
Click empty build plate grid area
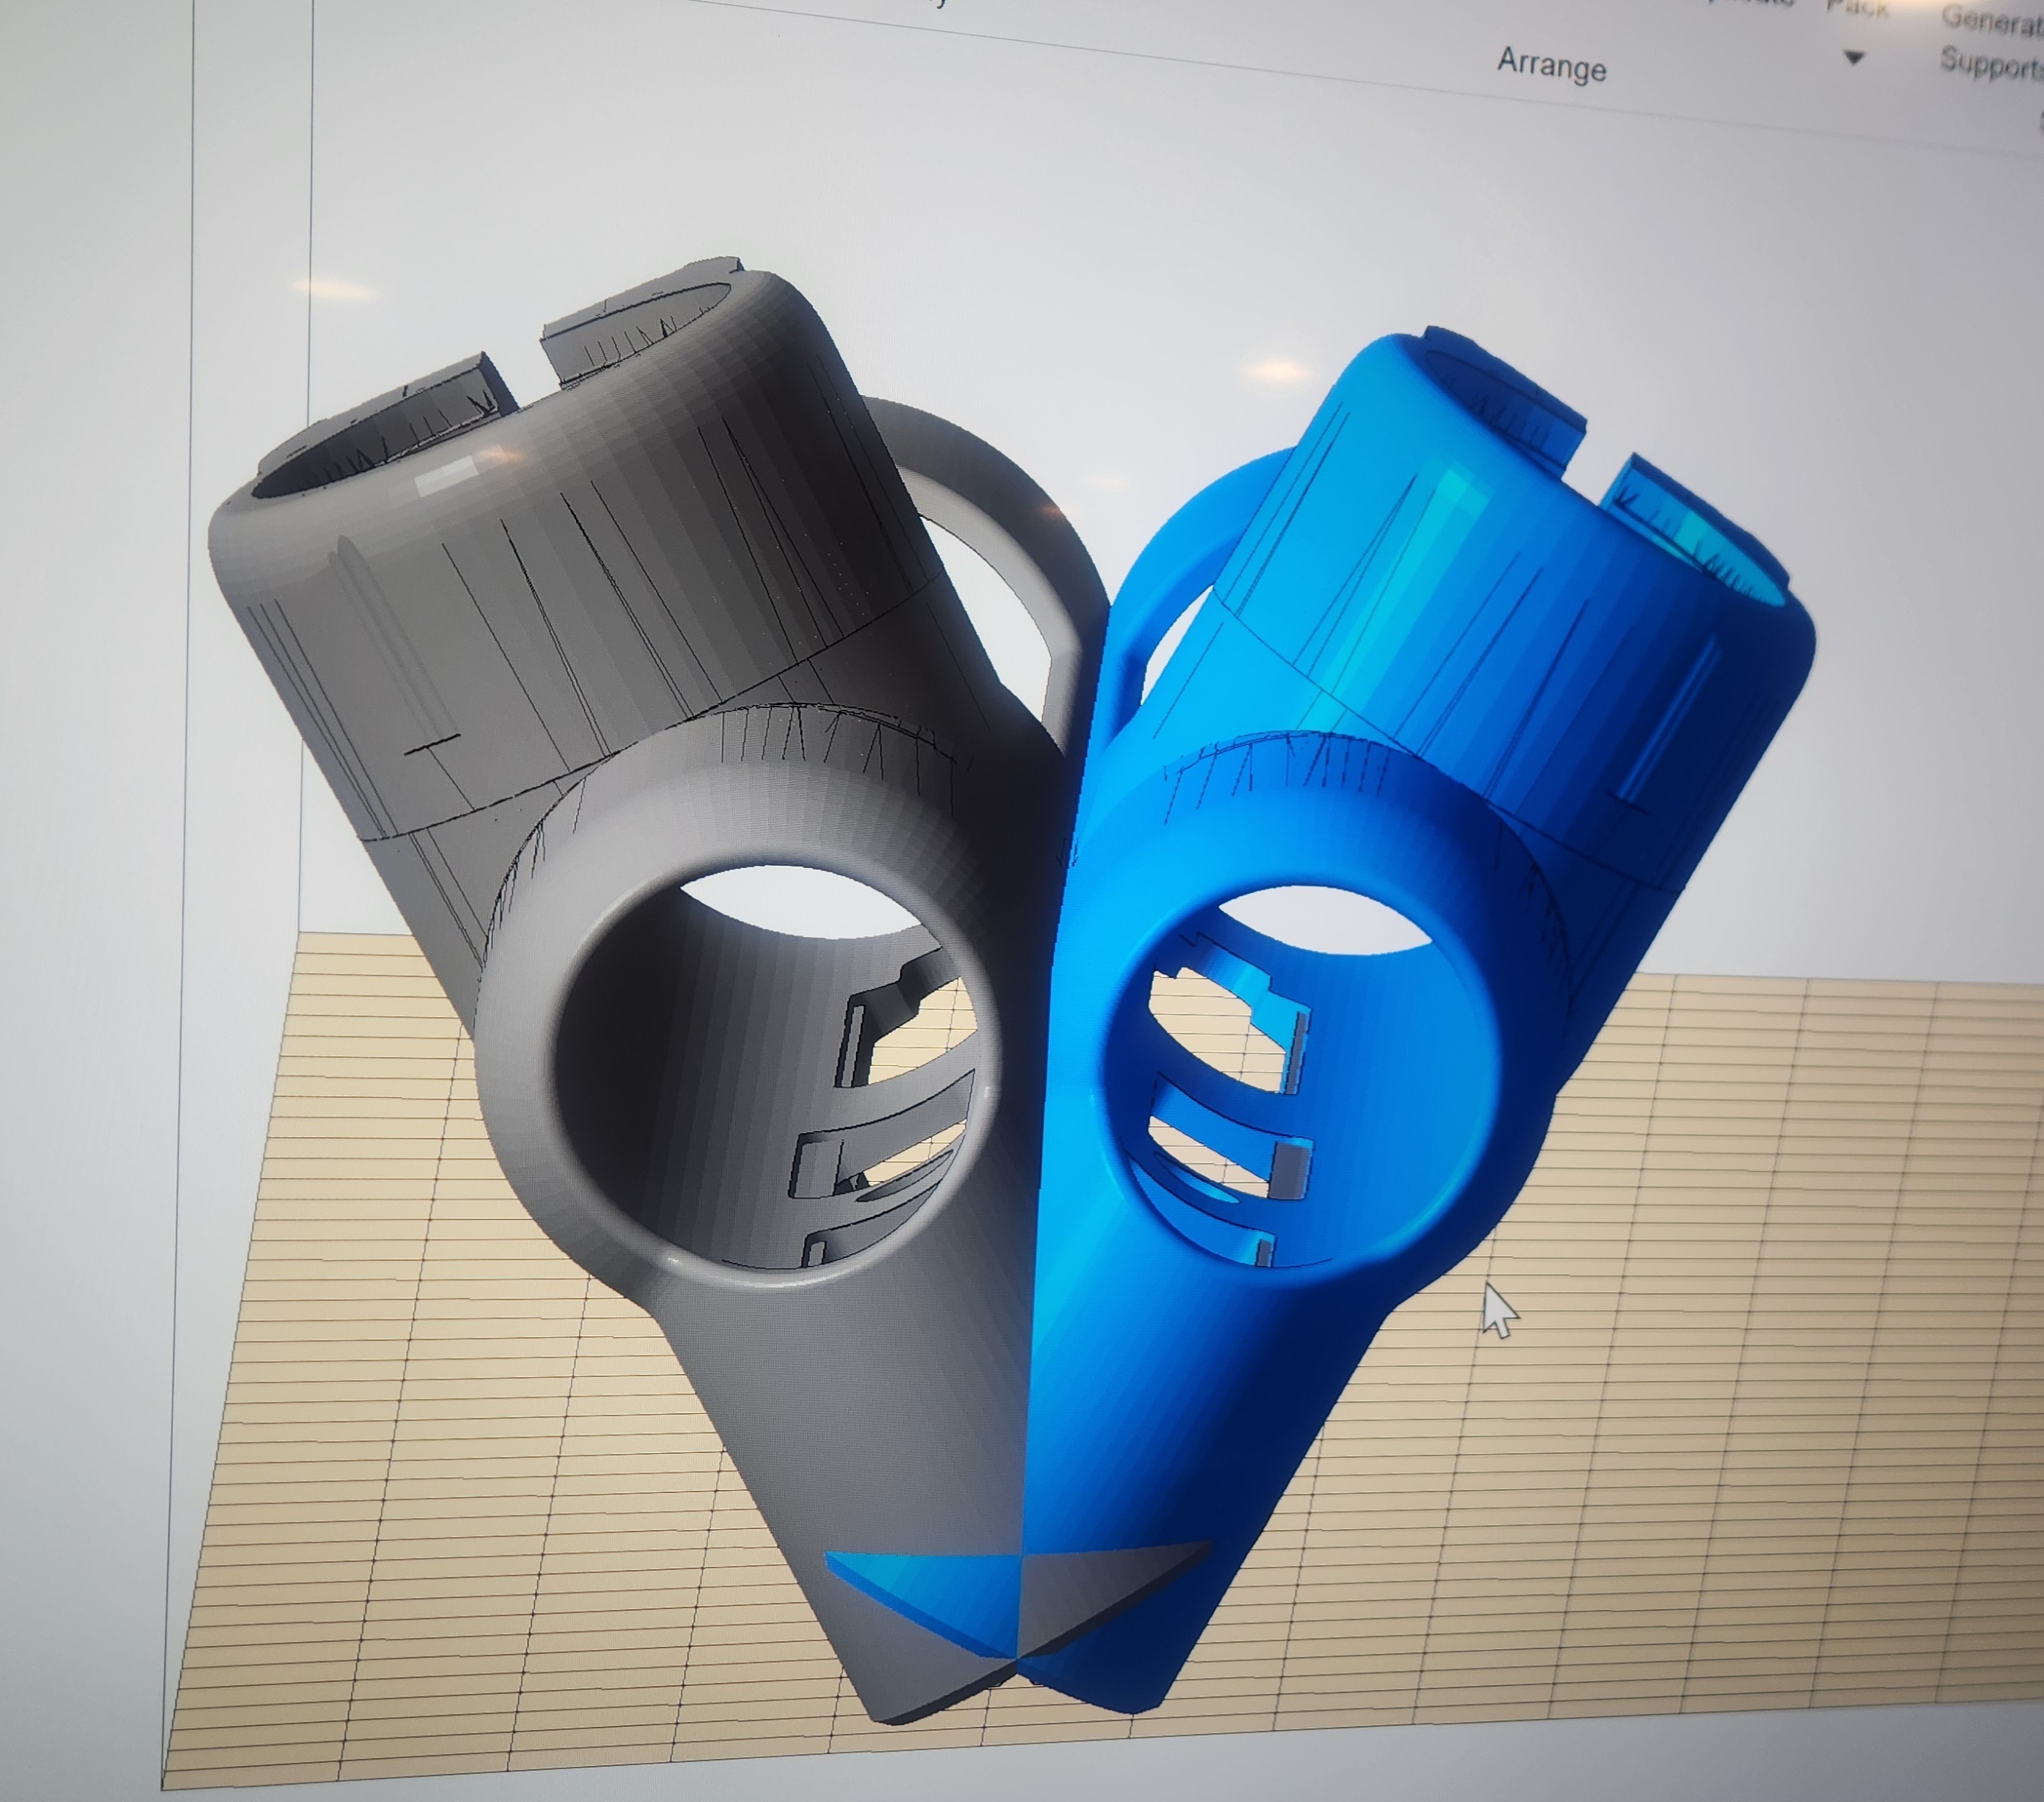point(1700,1400)
